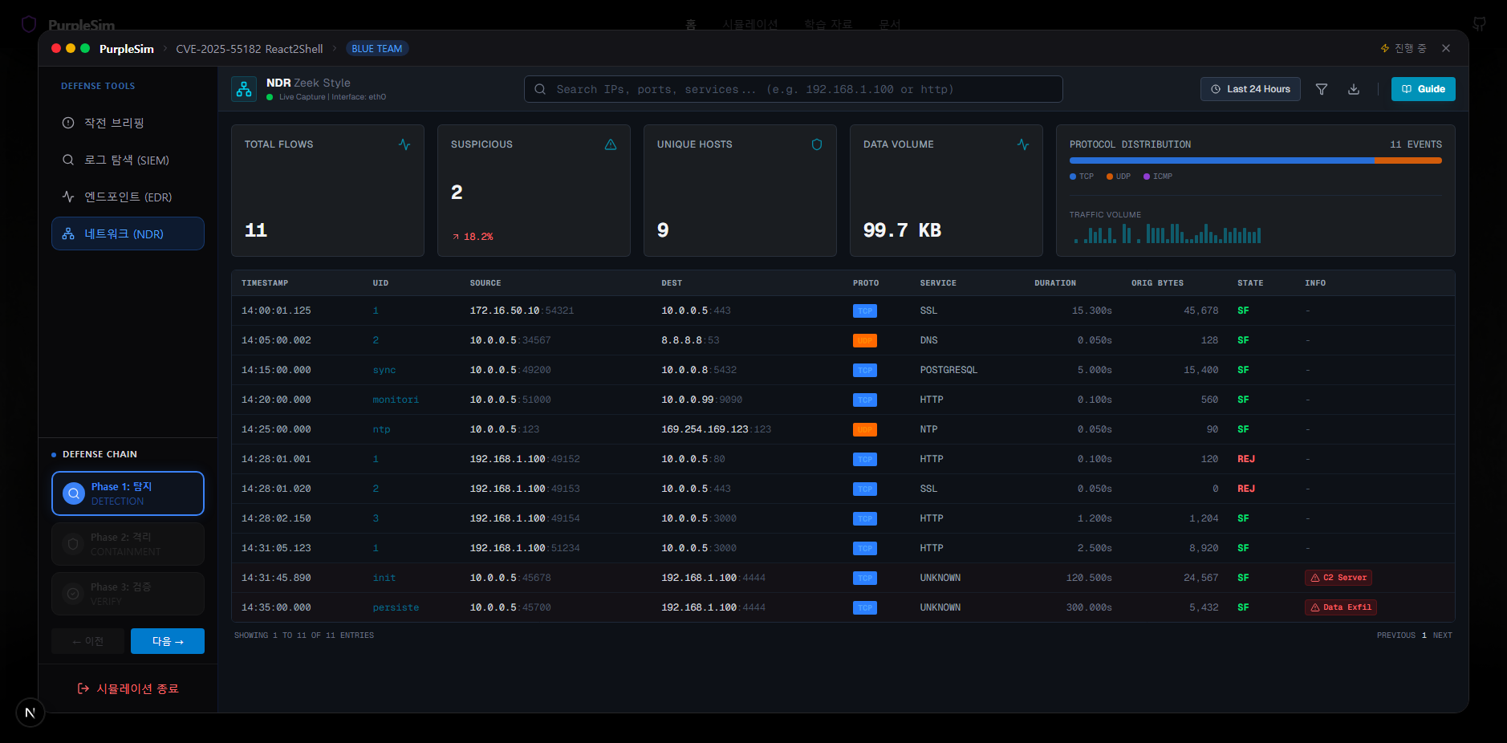Click the warning triangle on Suspicious card

(x=610, y=144)
